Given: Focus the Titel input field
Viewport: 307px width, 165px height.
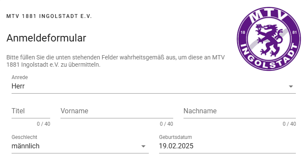Looking at the screenshot, I should coord(31,111).
